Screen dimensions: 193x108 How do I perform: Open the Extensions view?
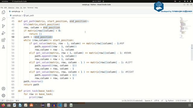tap(3, 40)
